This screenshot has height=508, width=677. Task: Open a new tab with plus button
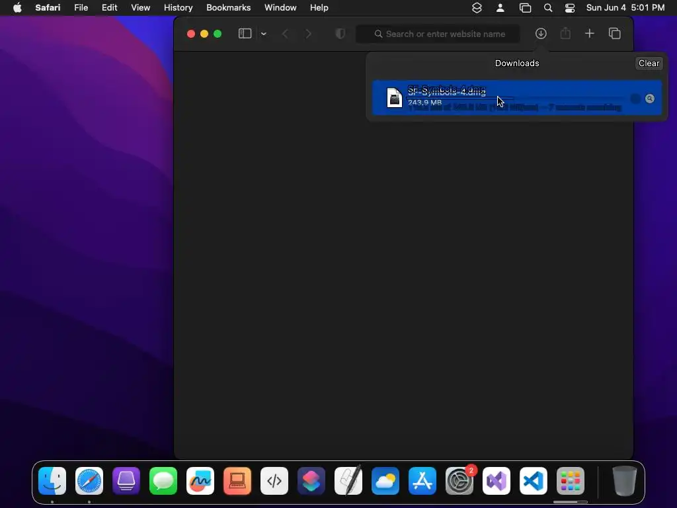coord(589,34)
